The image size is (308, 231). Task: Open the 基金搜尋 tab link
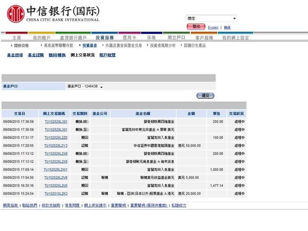point(15,55)
